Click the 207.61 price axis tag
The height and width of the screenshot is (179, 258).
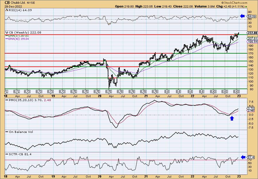(252, 38)
